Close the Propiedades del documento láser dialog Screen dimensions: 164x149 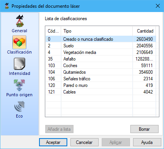coord(158,6)
